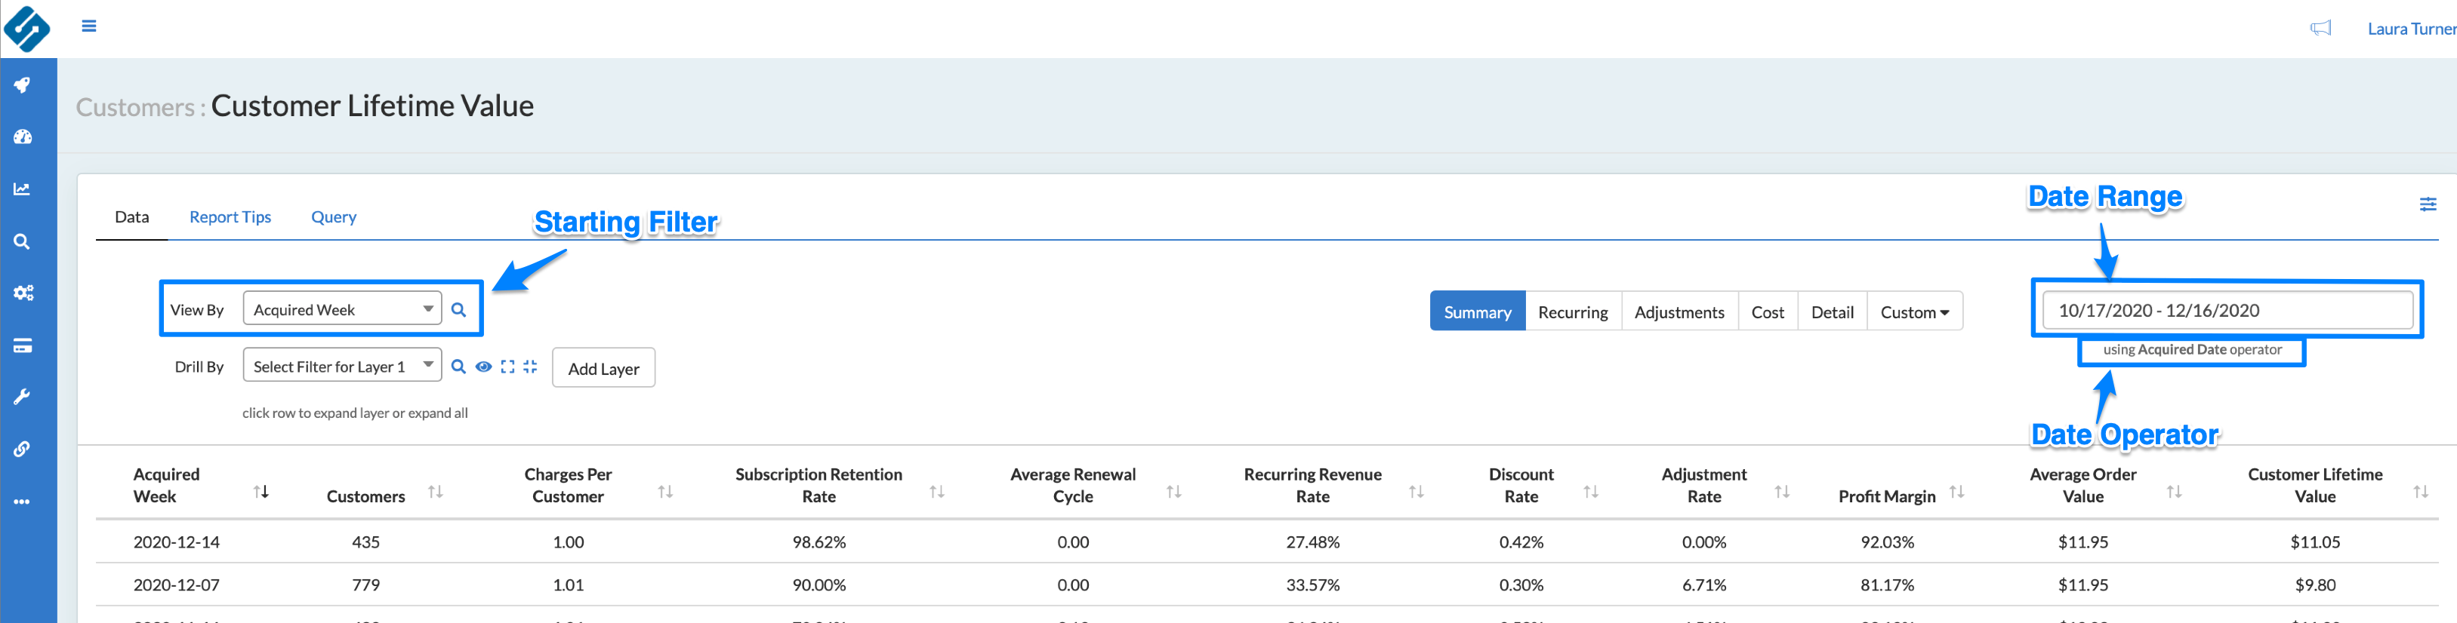Open the credit card sidebar icon
Image resolution: width=2457 pixels, height=623 pixels.
[x=23, y=345]
